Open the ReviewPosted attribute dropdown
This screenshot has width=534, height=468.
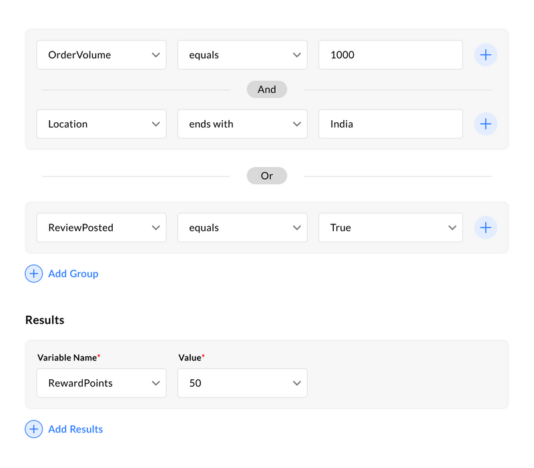(101, 228)
